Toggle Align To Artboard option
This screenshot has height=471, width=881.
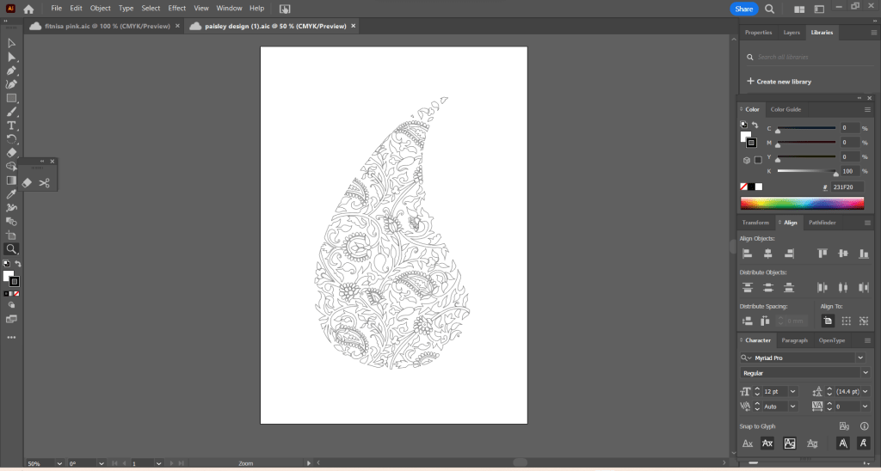[x=827, y=321]
